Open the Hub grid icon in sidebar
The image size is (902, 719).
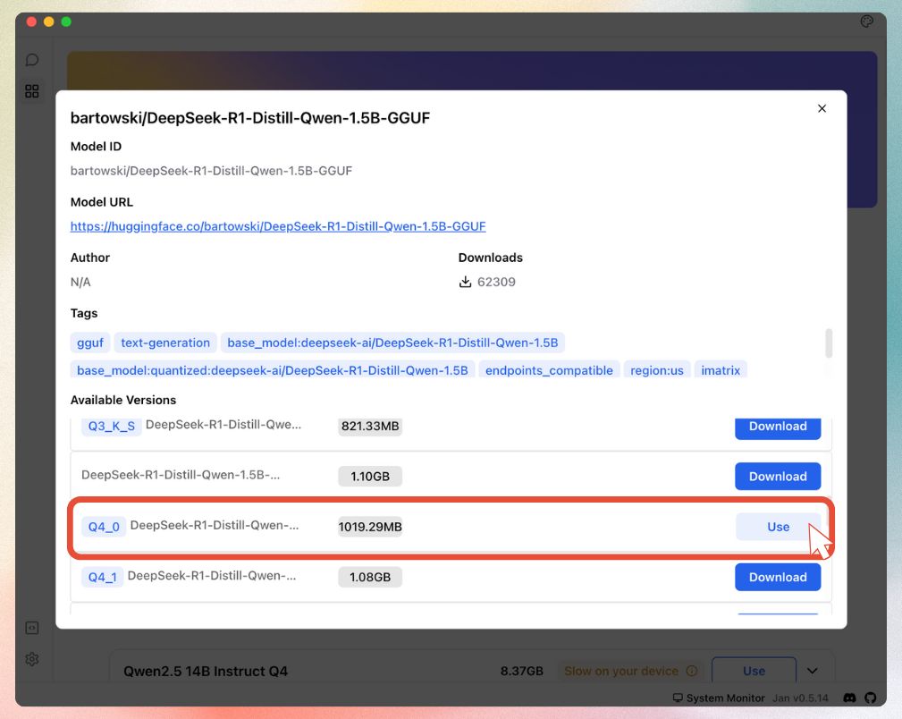click(32, 91)
